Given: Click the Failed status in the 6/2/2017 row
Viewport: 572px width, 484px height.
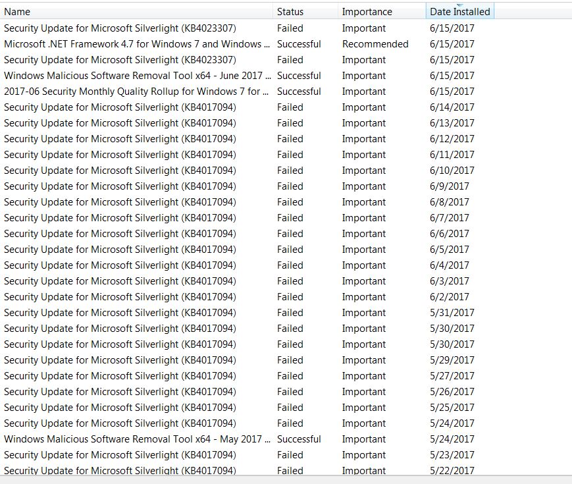Looking at the screenshot, I should (290, 297).
